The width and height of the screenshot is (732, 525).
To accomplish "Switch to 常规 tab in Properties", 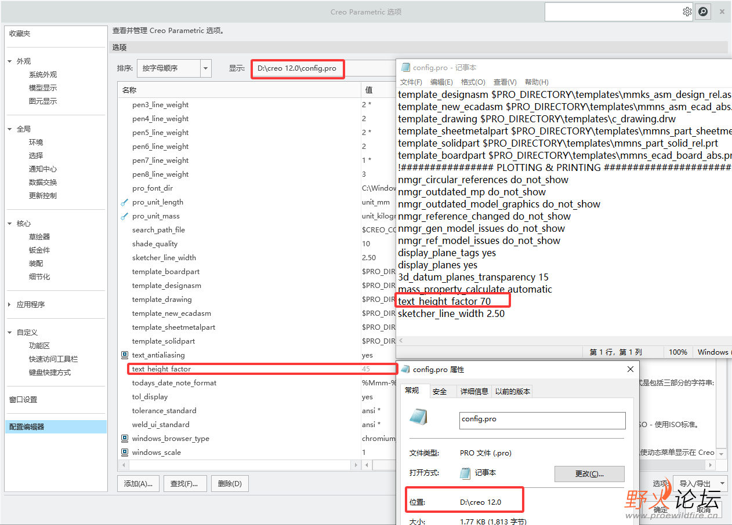I will tap(412, 391).
